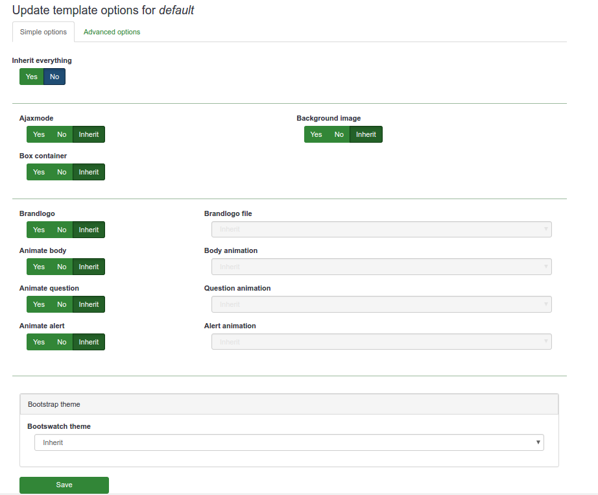
Task: Set Background image to Inherit
Action: click(x=366, y=134)
